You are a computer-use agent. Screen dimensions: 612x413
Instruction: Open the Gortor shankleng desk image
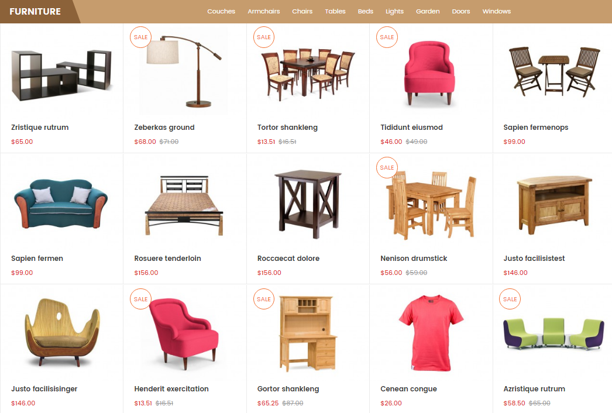[x=308, y=333]
